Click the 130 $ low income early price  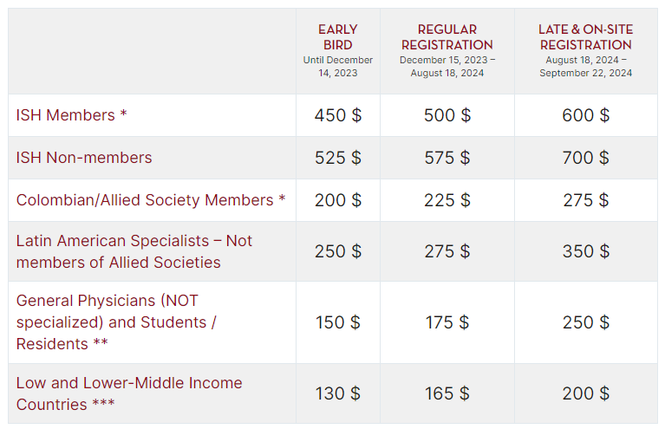[337, 393]
